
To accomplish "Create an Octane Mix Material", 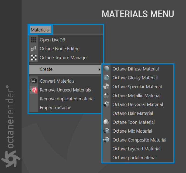I will pos(137,131).
